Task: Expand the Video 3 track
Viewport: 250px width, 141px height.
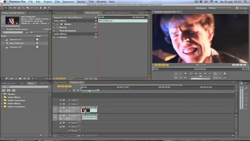Action: (x=70, y=100)
